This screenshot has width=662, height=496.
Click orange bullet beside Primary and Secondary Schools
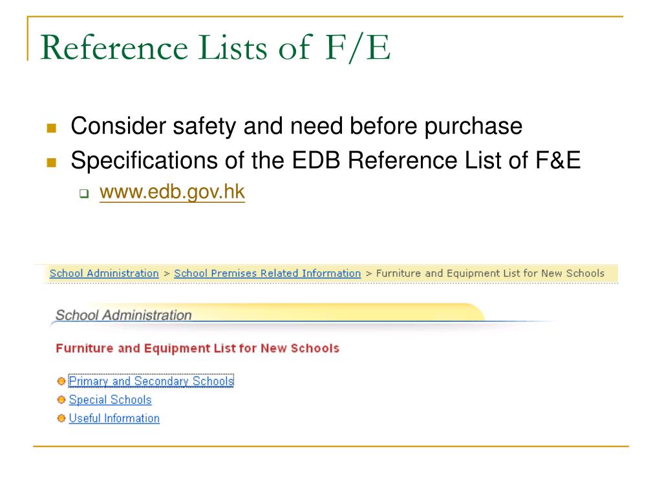(x=61, y=381)
